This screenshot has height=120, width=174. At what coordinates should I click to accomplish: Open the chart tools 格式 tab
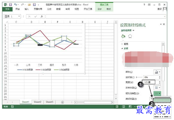[109, 9]
